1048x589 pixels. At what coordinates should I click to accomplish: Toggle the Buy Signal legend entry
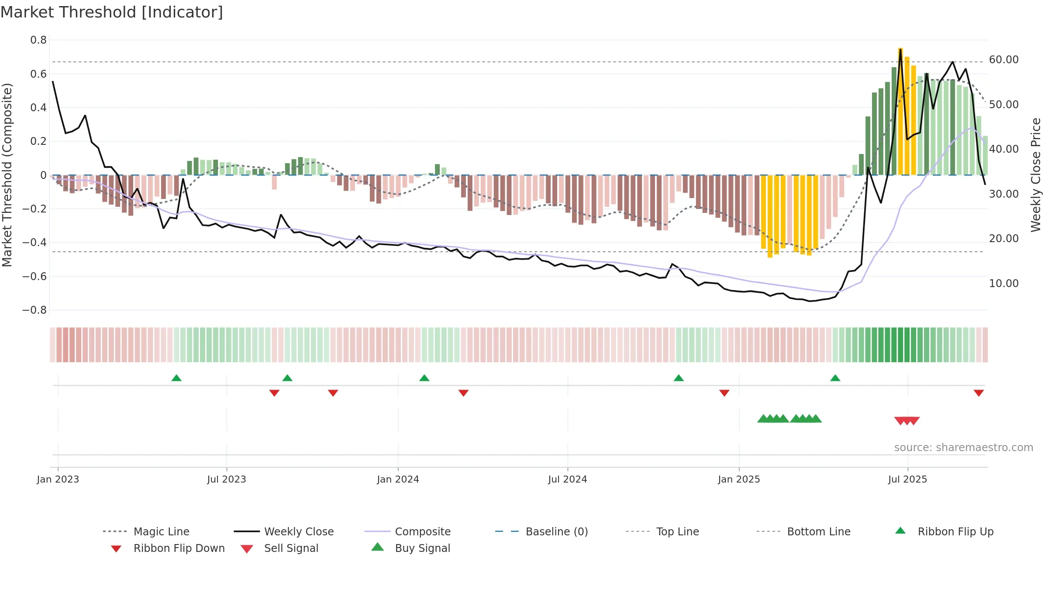pos(410,548)
